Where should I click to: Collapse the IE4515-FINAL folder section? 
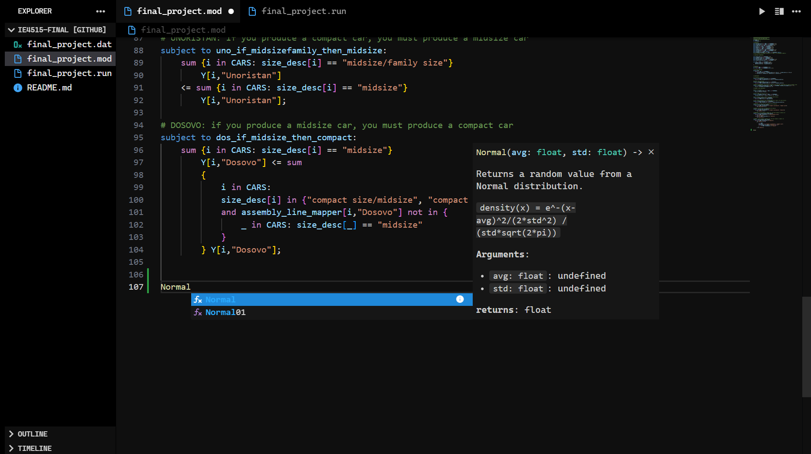[11, 30]
